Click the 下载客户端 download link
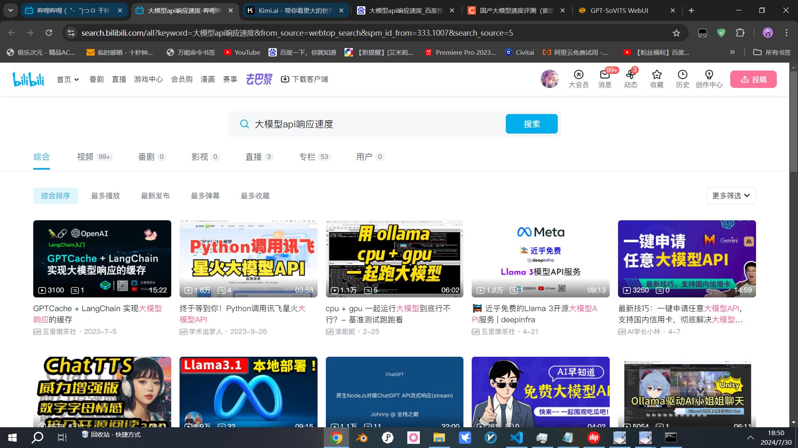The height and width of the screenshot is (448, 798). pos(304,79)
